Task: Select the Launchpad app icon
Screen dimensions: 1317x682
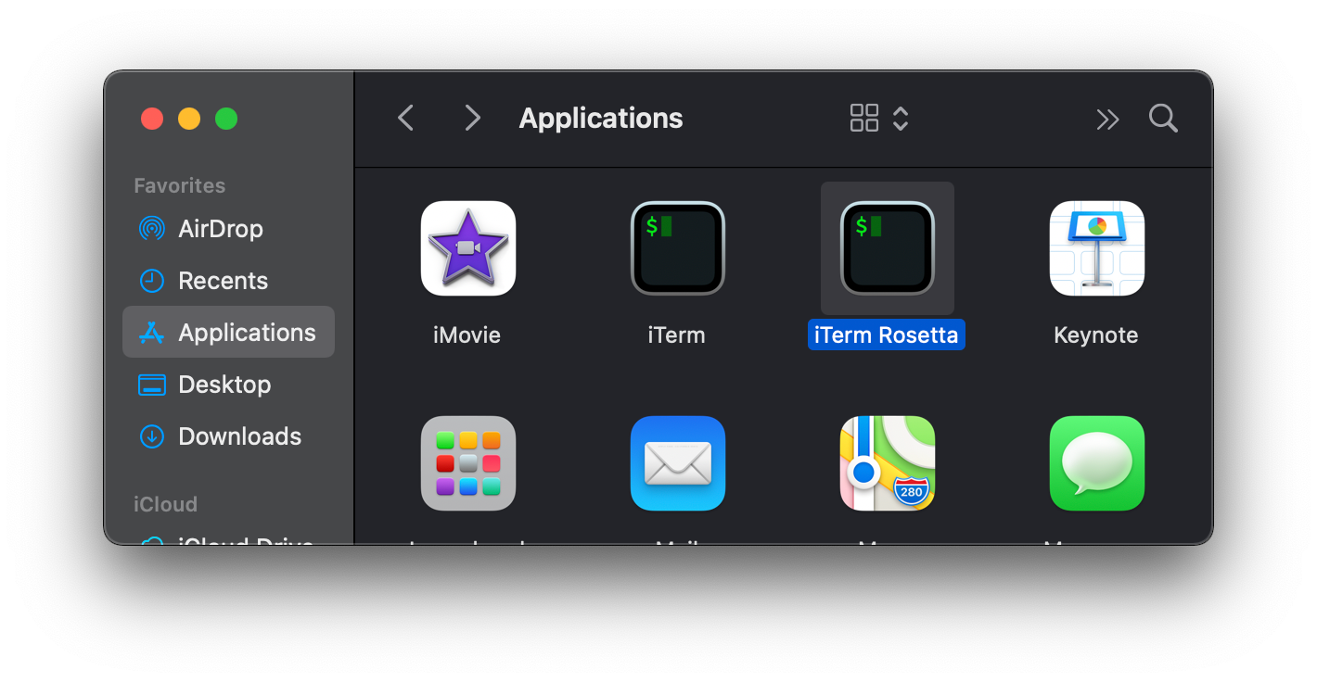Action: click(x=468, y=463)
